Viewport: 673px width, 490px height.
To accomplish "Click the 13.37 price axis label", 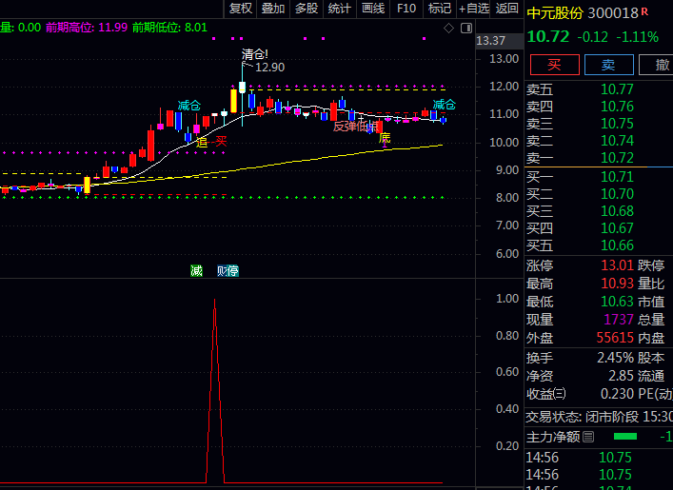I will coord(490,41).
